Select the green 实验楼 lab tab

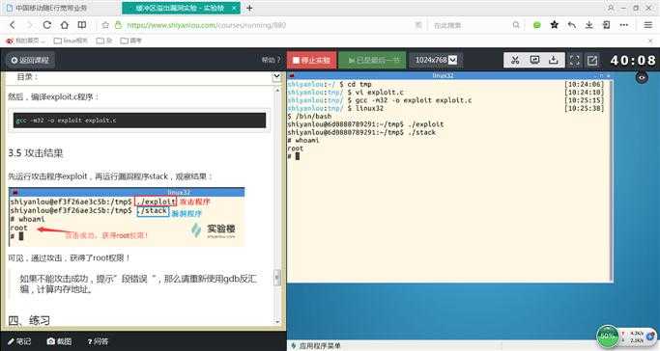click(180, 8)
